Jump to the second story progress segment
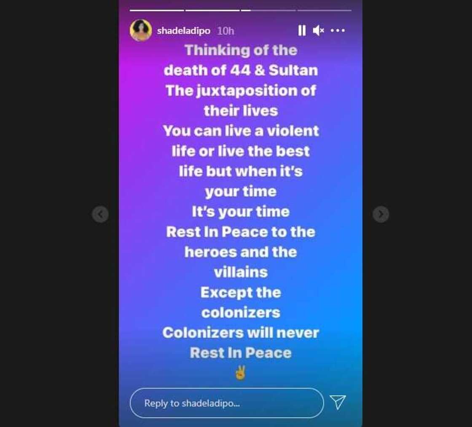 pyautogui.click(x=212, y=10)
